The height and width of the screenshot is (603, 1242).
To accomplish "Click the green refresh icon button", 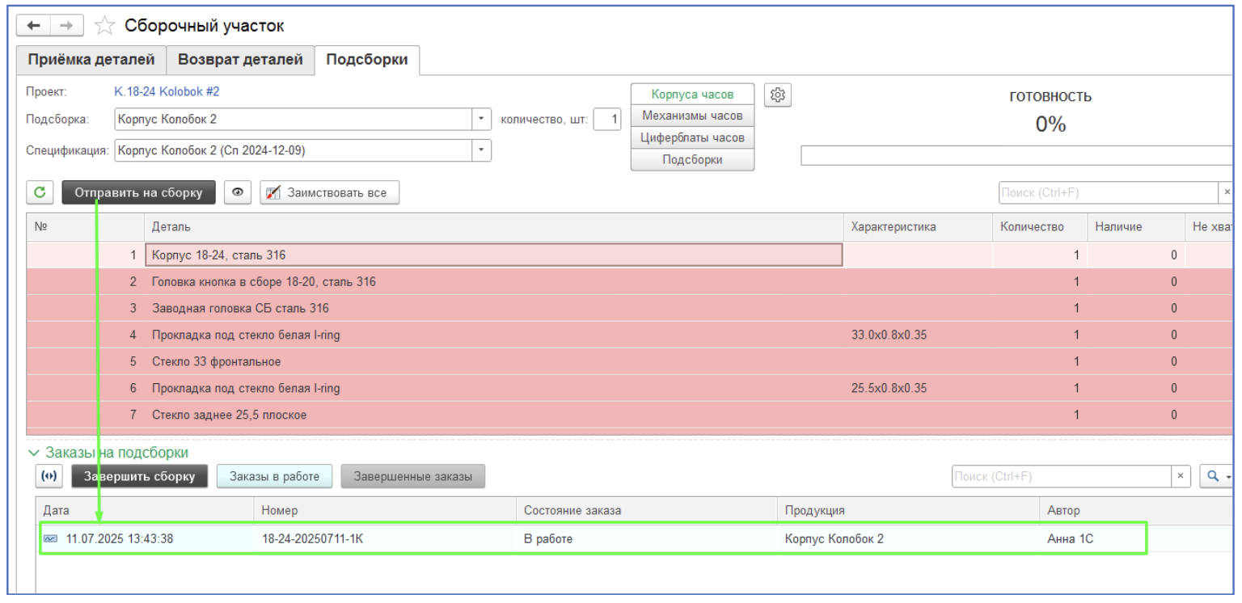I will click(40, 193).
